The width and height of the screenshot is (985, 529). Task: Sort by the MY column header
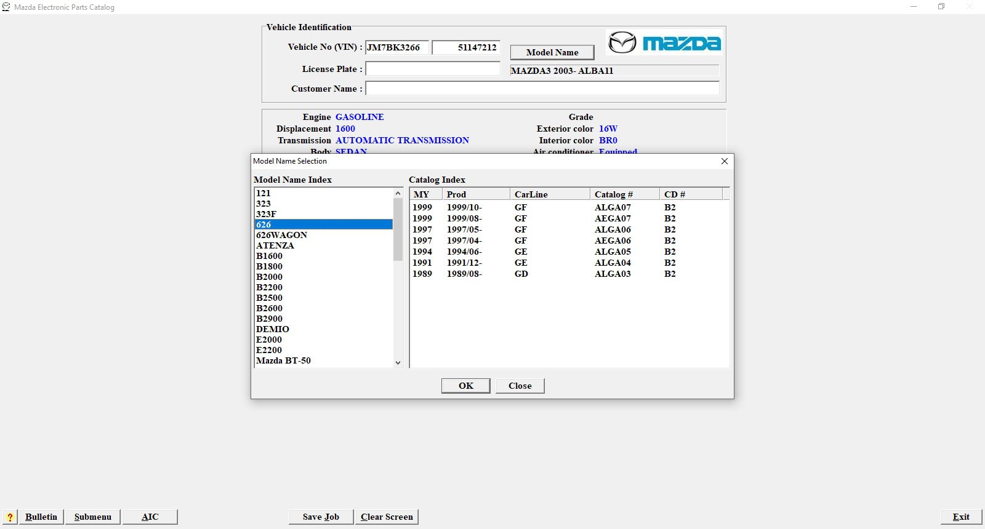[x=426, y=194]
